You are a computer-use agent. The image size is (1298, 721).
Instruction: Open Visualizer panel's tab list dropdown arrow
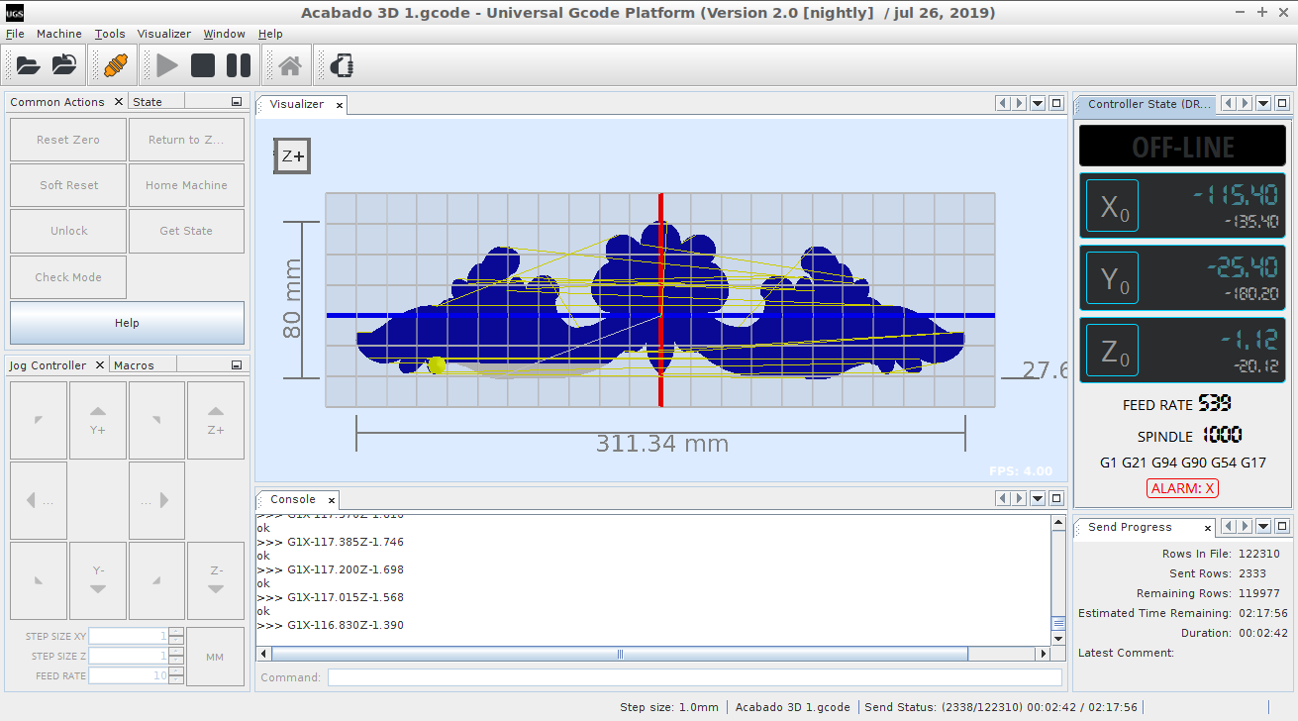coord(1038,104)
